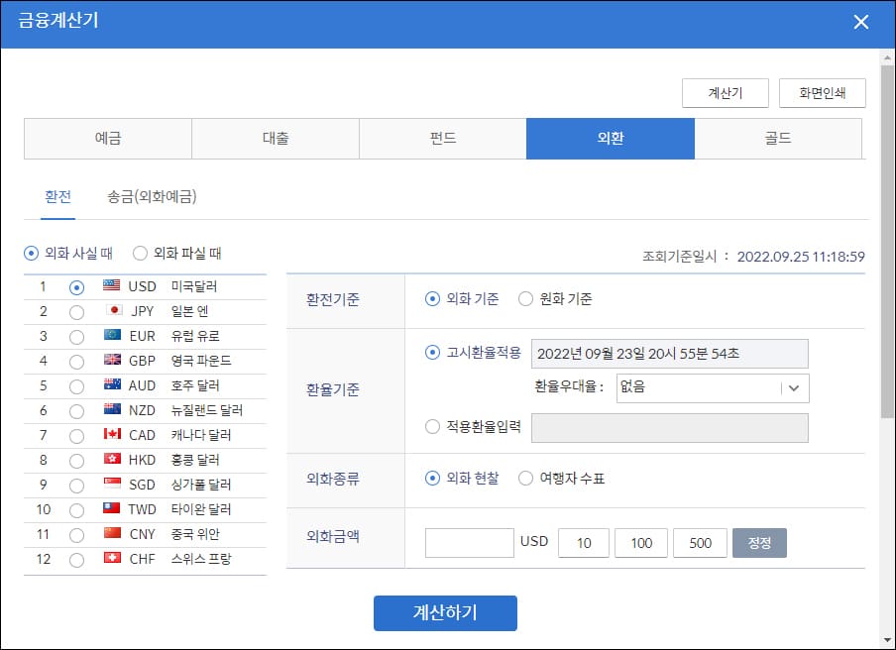Click the 화면인쇄 button
This screenshot has width=896, height=650.
pyautogui.click(x=825, y=92)
